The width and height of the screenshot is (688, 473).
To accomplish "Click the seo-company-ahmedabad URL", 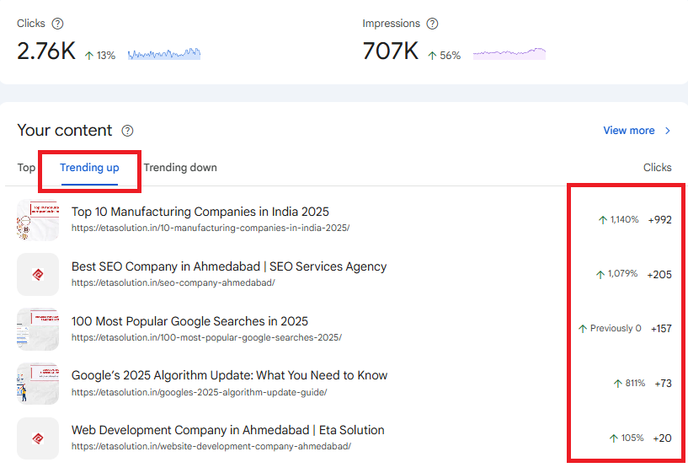I will 173,282.
